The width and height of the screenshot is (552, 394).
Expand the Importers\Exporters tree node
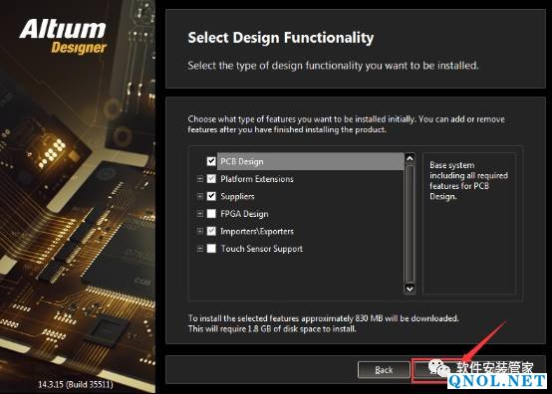[200, 231]
